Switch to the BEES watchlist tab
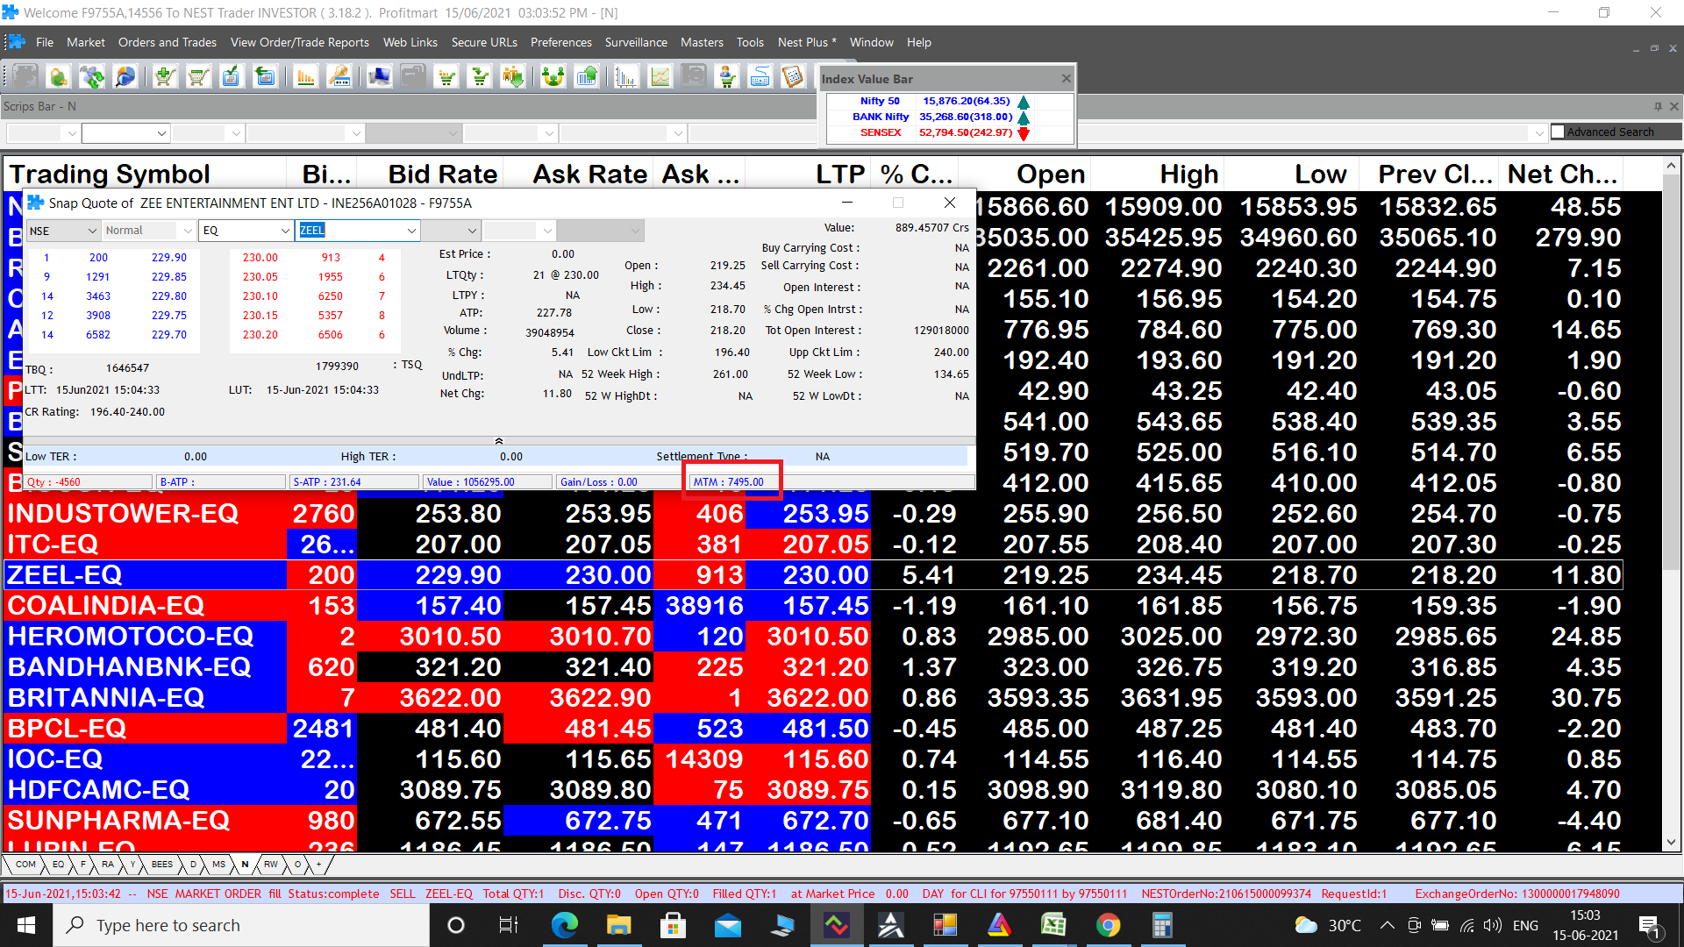Viewport: 1684px width, 947px height. point(162,865)
